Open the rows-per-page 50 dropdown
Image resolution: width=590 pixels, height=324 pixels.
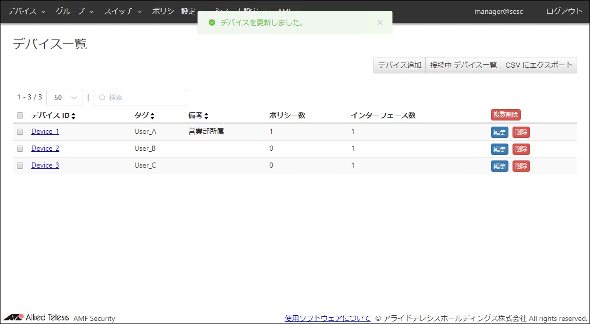pos(64,97)
